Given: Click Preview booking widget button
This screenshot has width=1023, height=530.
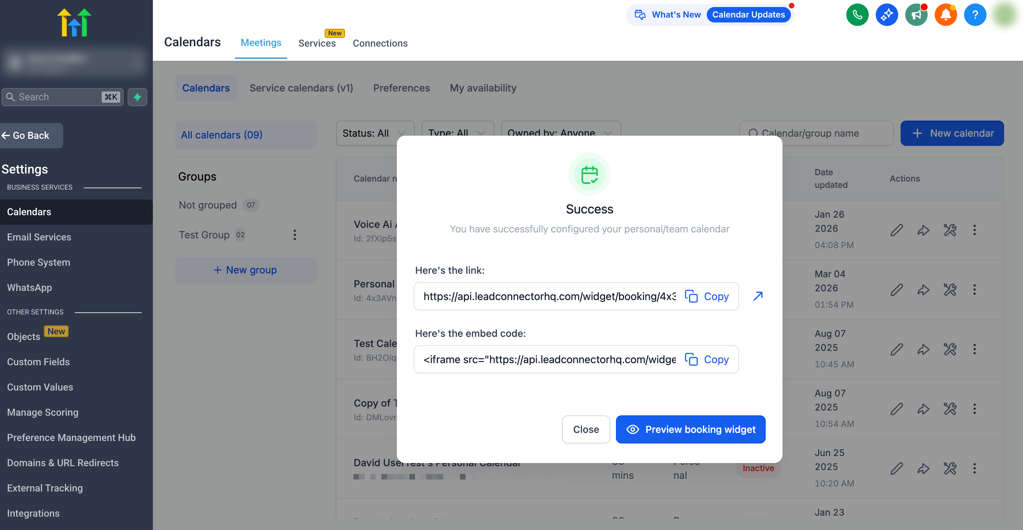Looking at the screenshot, I should pos(690,429).
